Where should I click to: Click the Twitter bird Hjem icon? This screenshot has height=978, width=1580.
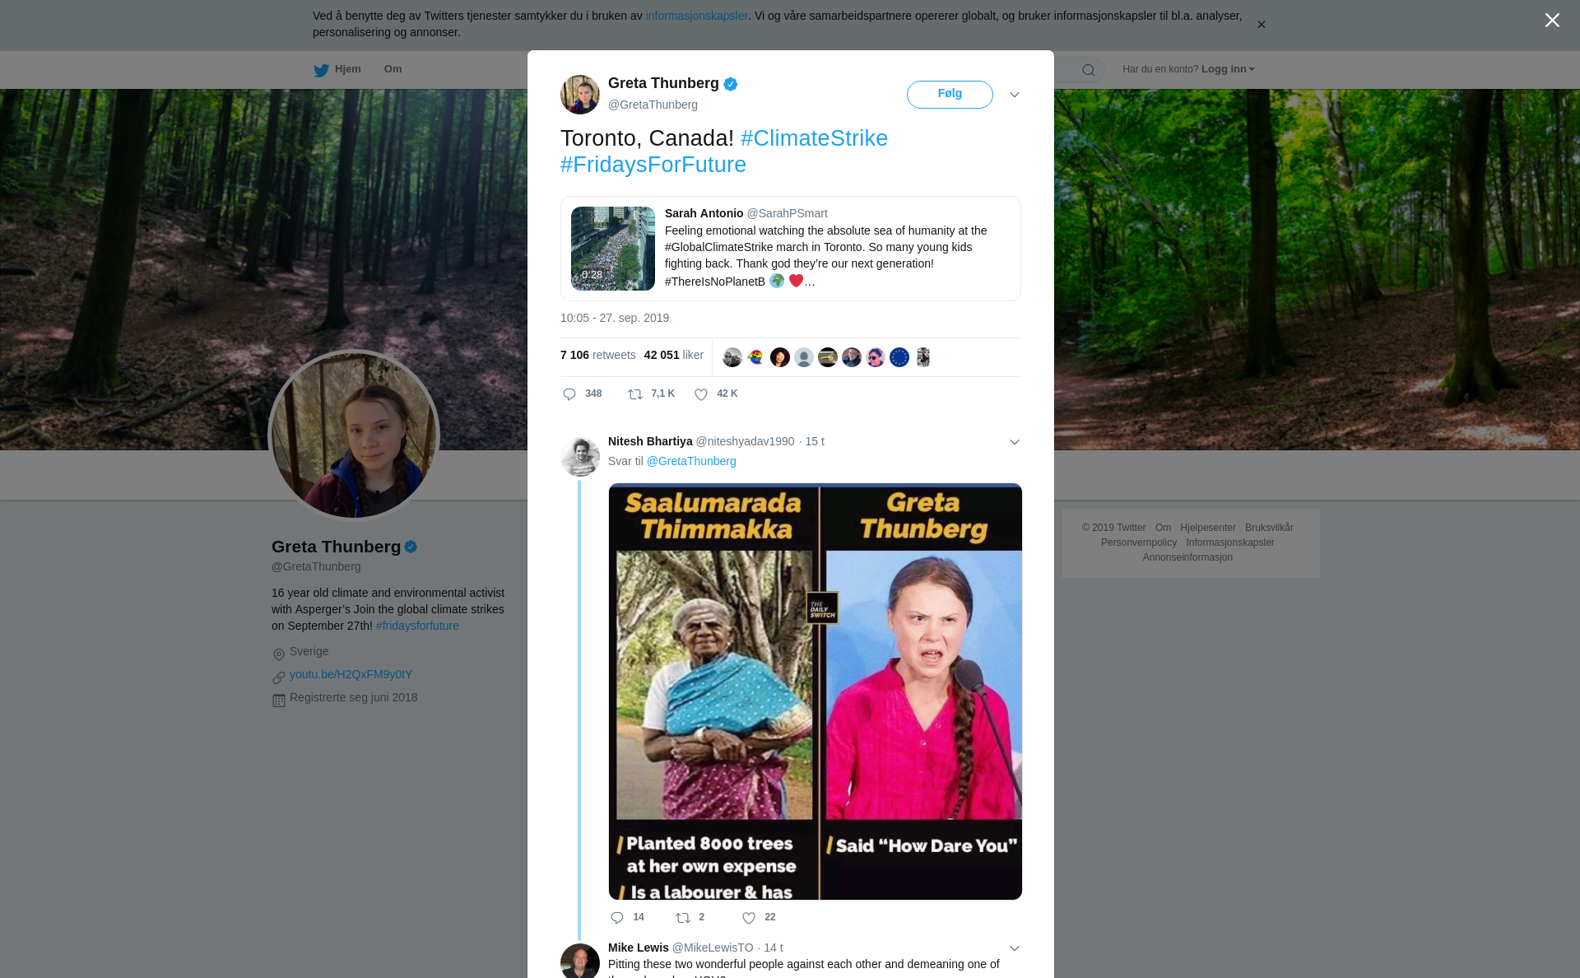tap(321, 70)
